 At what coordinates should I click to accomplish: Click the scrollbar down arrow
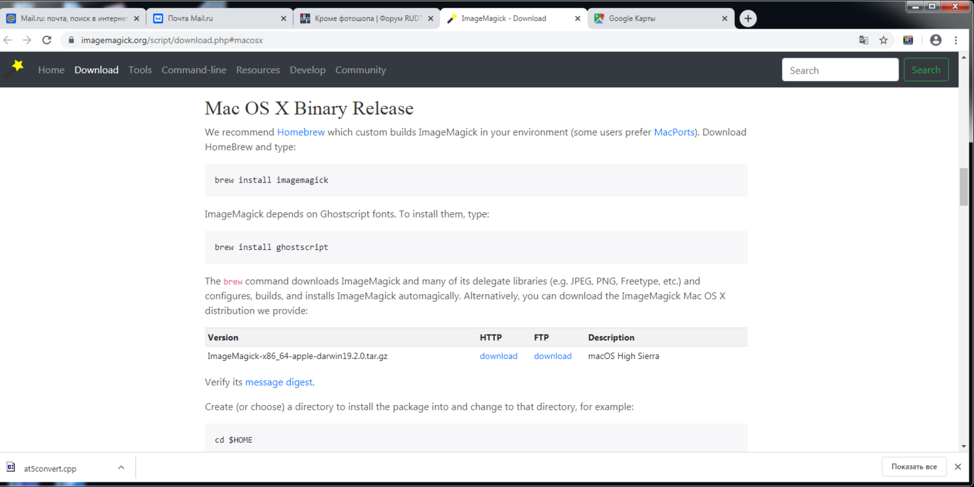(x=964, y=447)
